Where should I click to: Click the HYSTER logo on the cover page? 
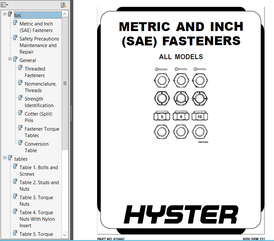[181, 214]
